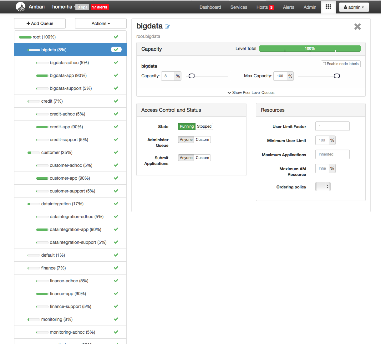Set Administer Queue to Custom
Image resolution: width=381 pixels, height=344 pixels.
[202, 140]
